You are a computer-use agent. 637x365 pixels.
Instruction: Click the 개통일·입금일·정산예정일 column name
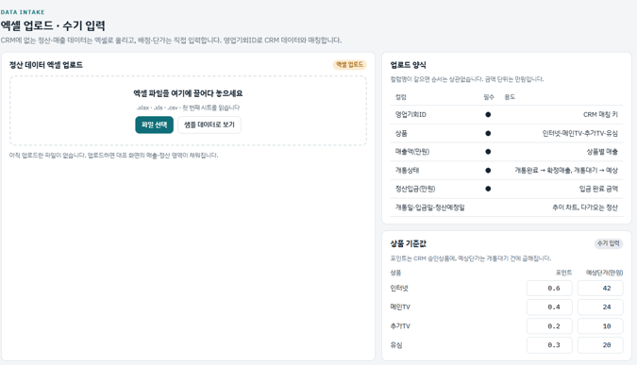[429, 207]
